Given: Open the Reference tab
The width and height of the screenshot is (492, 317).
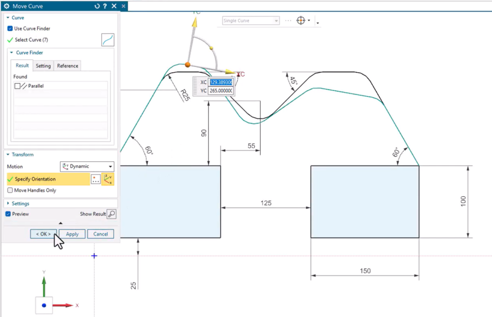Looking at the screenshot, I should pyautogui.click(x=67, y=66).
